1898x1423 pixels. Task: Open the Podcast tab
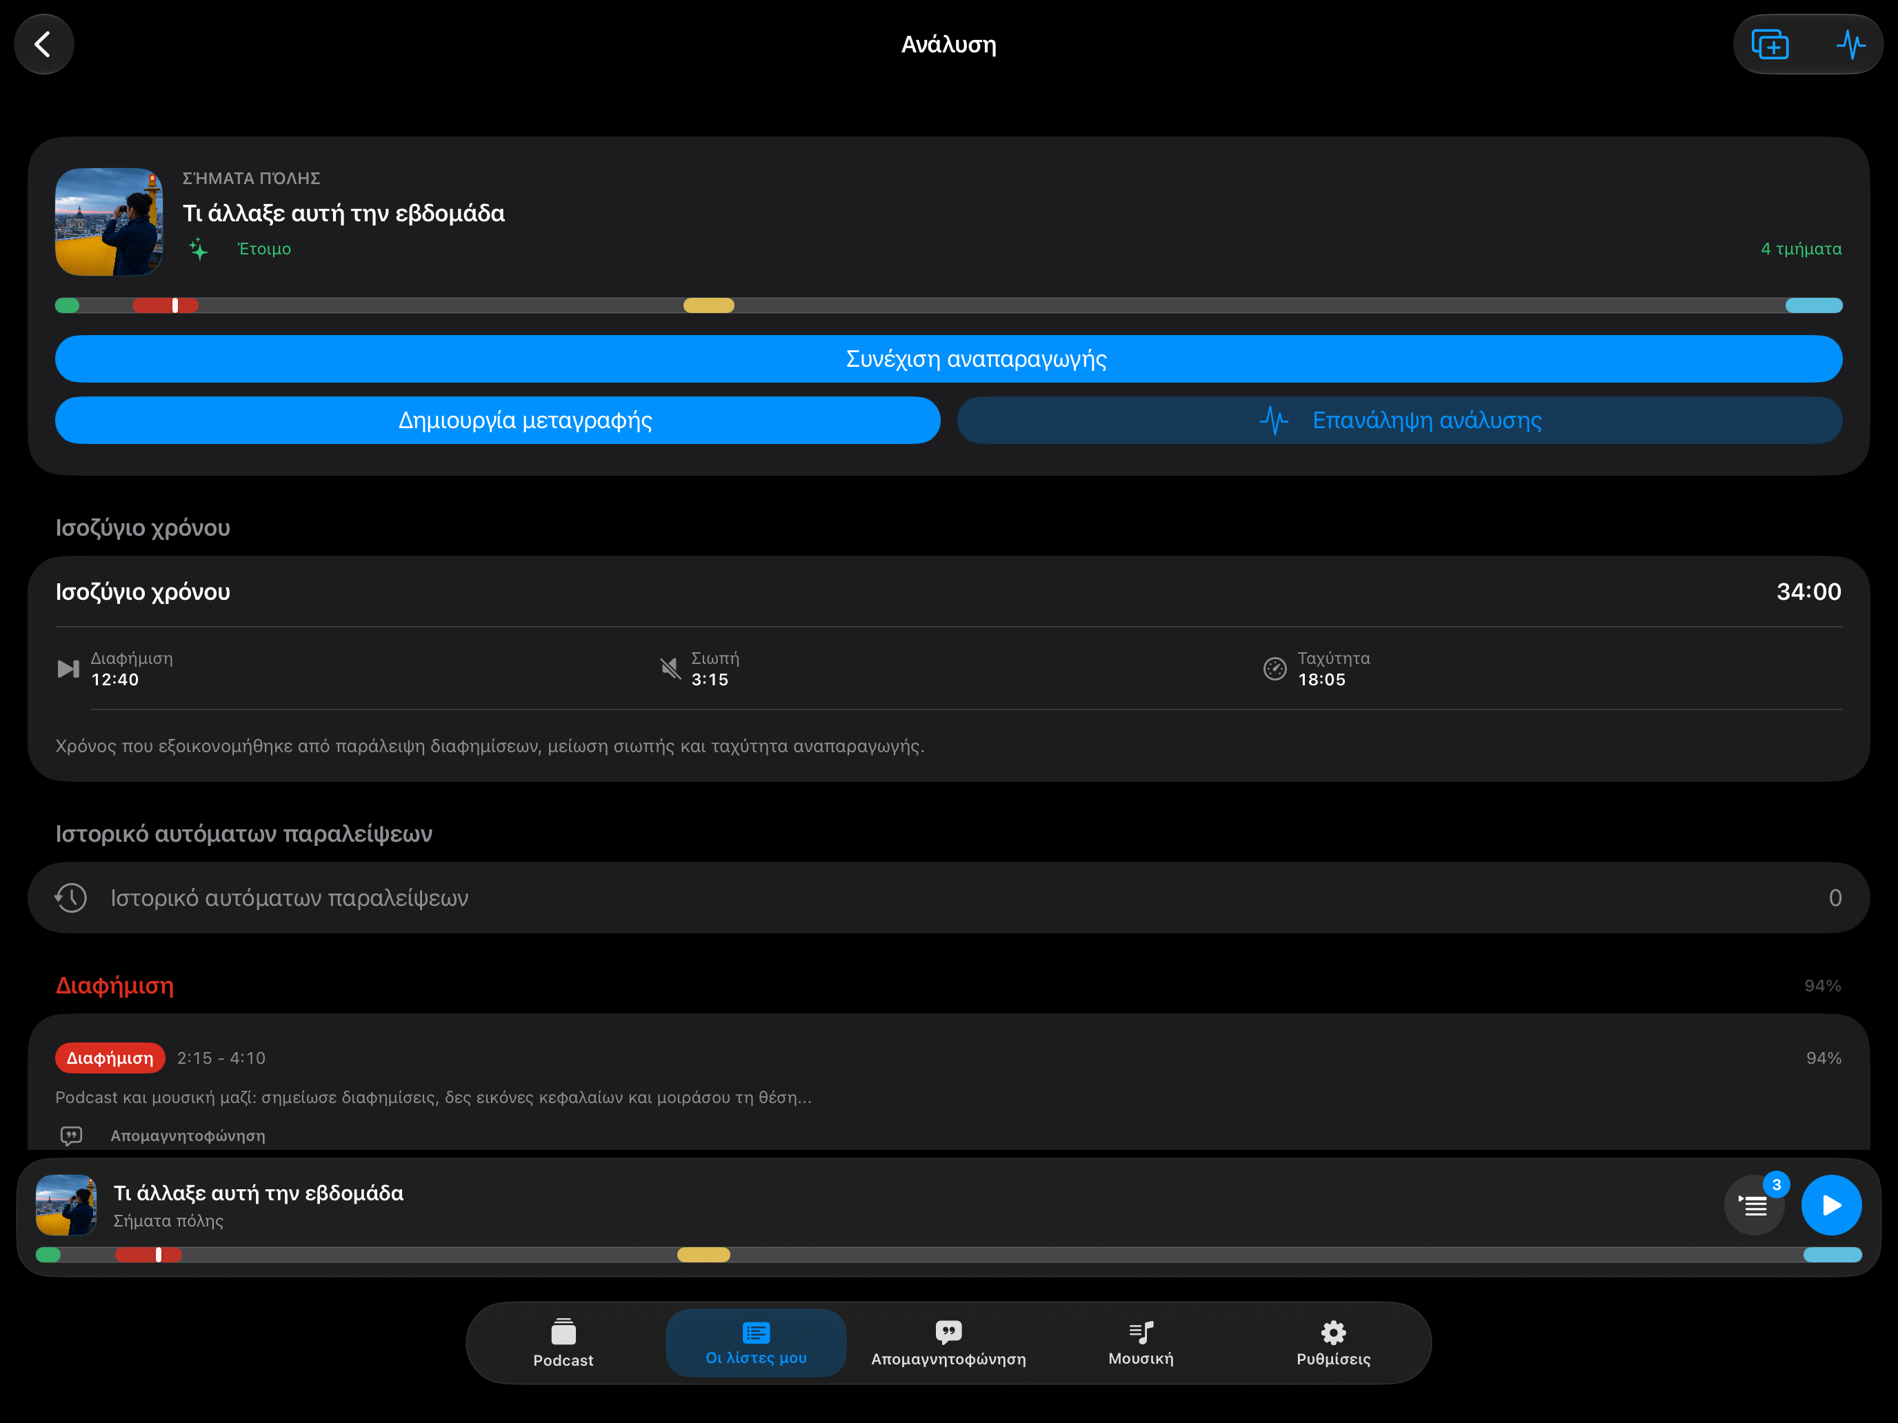tap(563, 1342)
